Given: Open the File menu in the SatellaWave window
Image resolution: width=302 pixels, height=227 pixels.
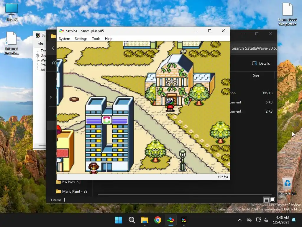Looking at the screenshot, I should point(40,43).
